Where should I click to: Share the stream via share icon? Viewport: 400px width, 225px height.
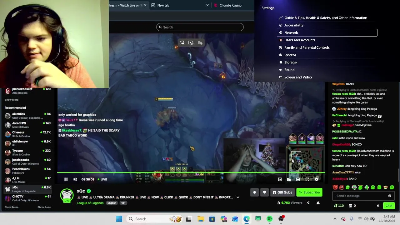tap(308, 203)
